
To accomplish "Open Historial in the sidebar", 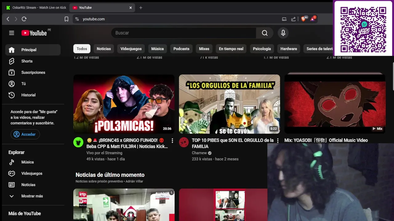I will (x=33, y=95).
